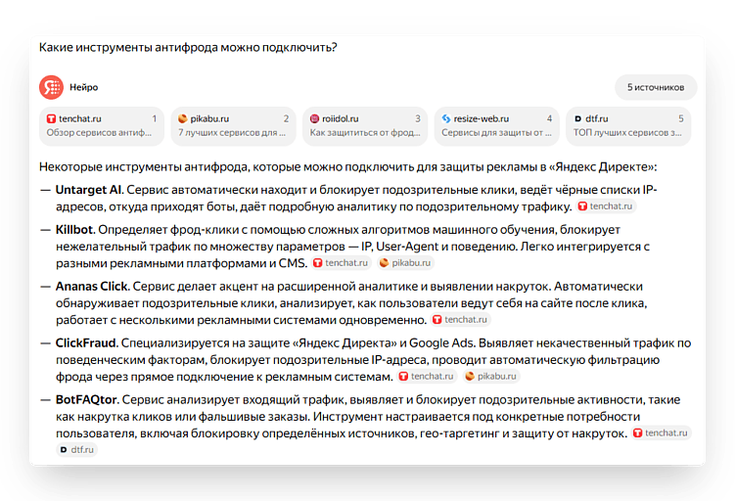Follow tenchat.ru citation after Untarget AI paragraph
735x501 pixels.
(x=606, y=206)
